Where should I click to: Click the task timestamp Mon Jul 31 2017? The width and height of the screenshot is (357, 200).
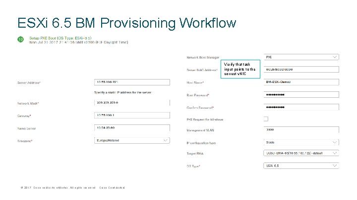coord(79,42)
